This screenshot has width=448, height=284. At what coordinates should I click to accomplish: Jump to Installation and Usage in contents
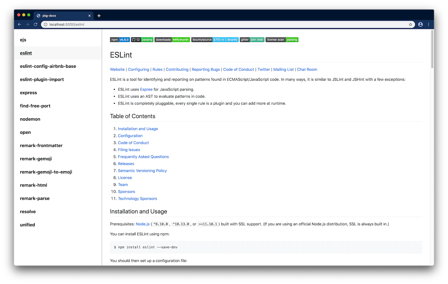(138, 129)
